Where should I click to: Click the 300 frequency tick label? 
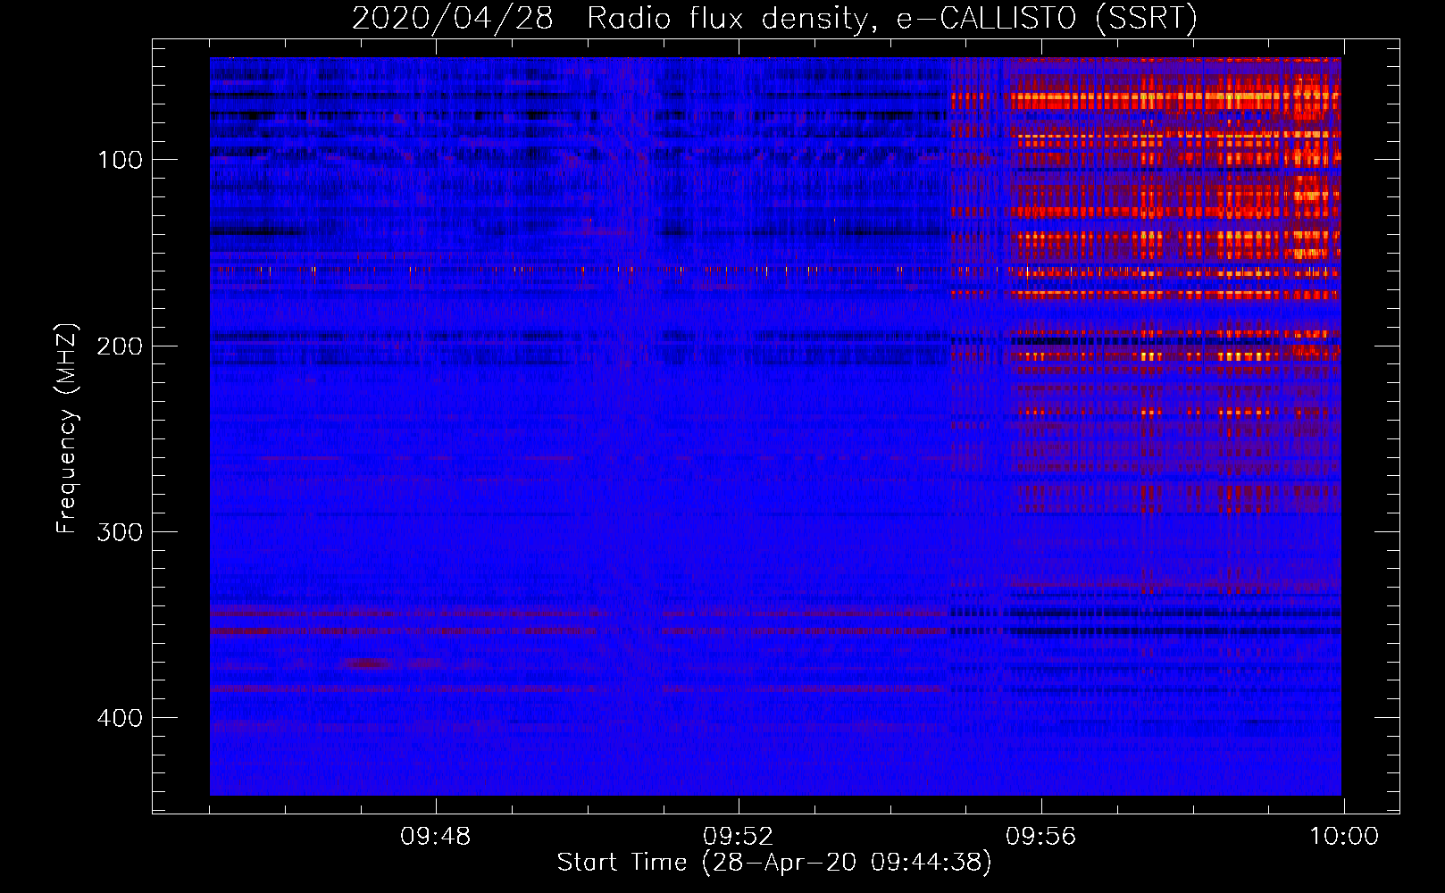(120, 532)
